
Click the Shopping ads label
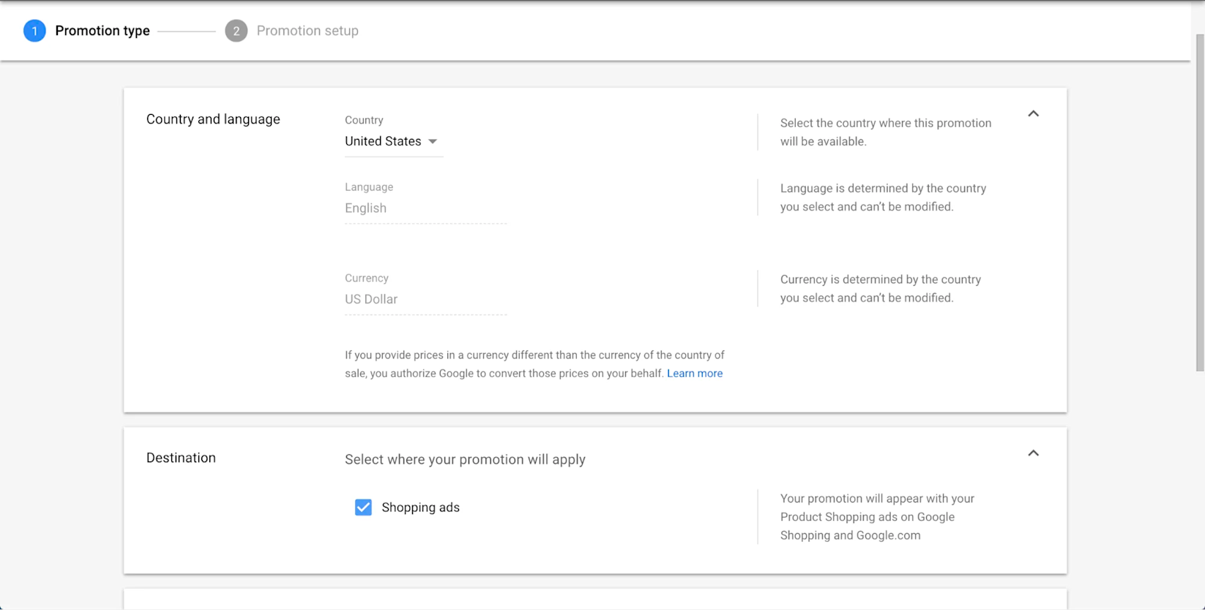420,508
